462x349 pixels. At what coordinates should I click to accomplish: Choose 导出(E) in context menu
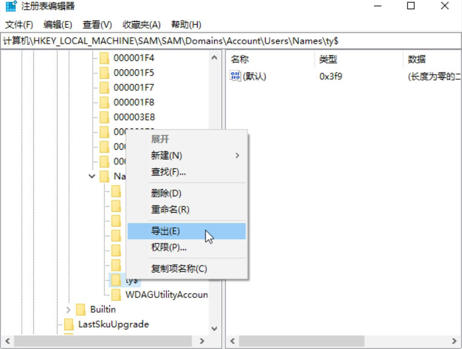click(187, 231)
